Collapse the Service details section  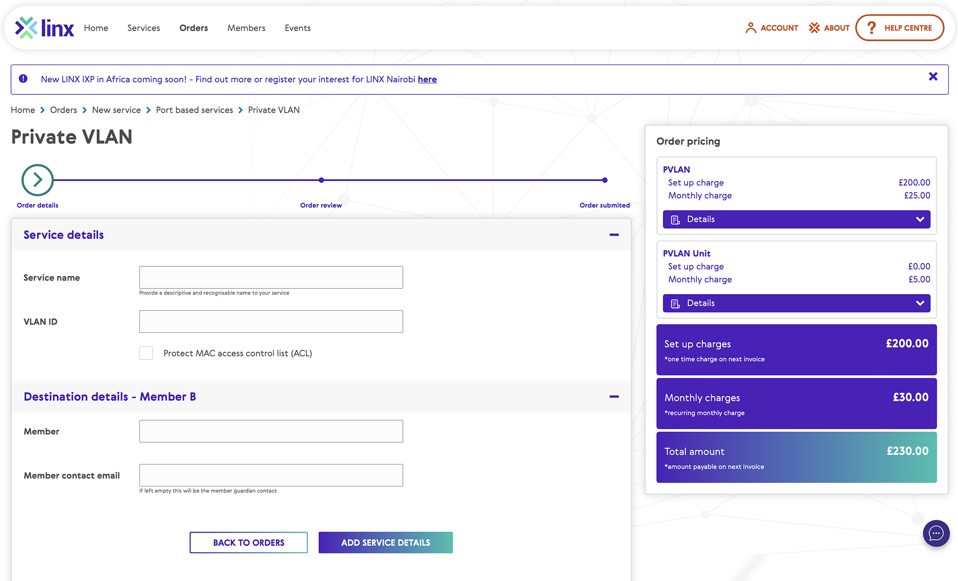(614, 235)
